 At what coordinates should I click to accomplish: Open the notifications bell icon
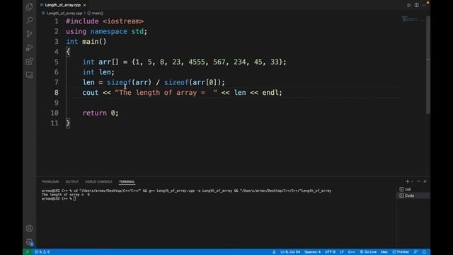tap(424, 252)
